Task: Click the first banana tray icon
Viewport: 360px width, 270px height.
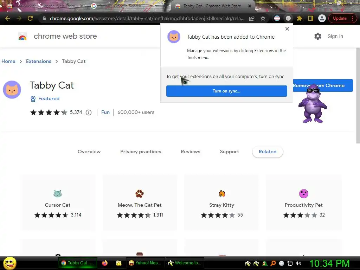Action: (x=248, y=263)
